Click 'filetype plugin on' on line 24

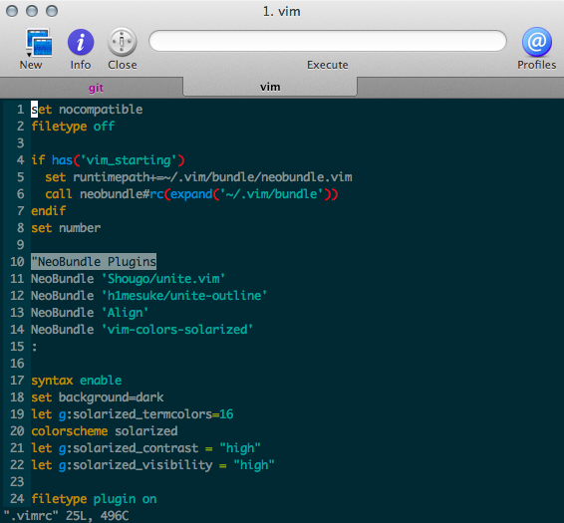tap(94, 499)
